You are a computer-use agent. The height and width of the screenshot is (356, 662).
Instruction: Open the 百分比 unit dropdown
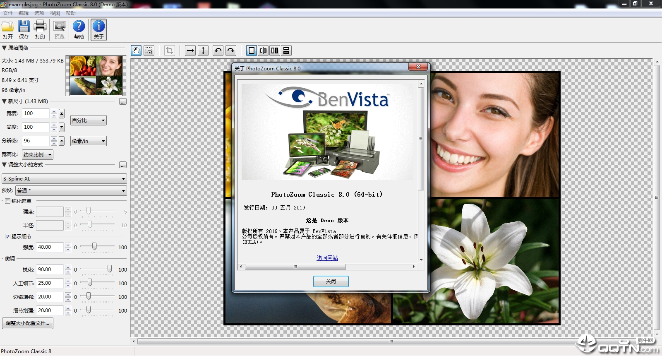[89, 120]
